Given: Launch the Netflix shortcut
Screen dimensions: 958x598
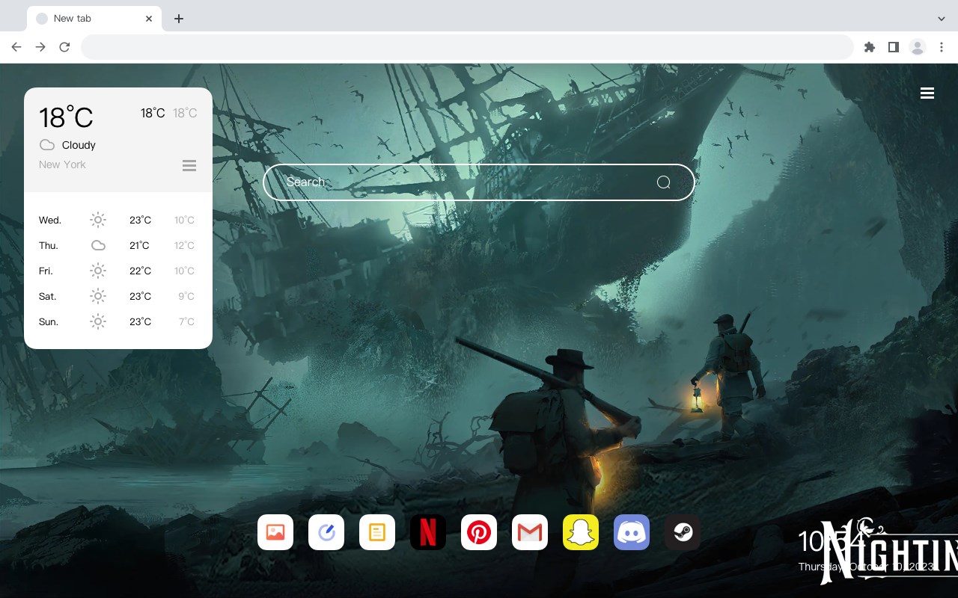Looking at the screenshot, I should point(428,532).
